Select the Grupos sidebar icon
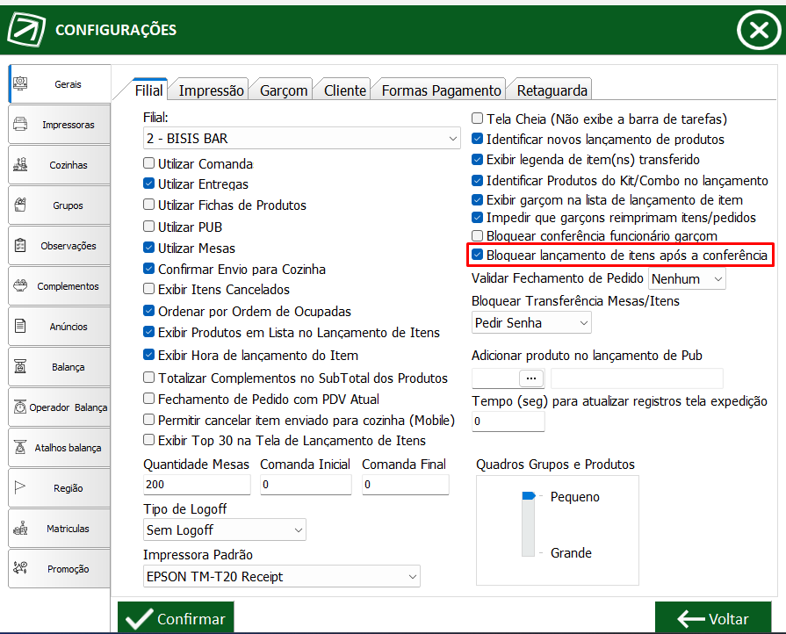786x634 pixels. pyautogui.click(x=20, y=205)
